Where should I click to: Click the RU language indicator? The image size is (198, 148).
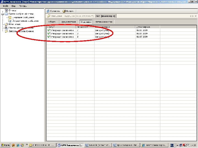click(x=172, y=145)
